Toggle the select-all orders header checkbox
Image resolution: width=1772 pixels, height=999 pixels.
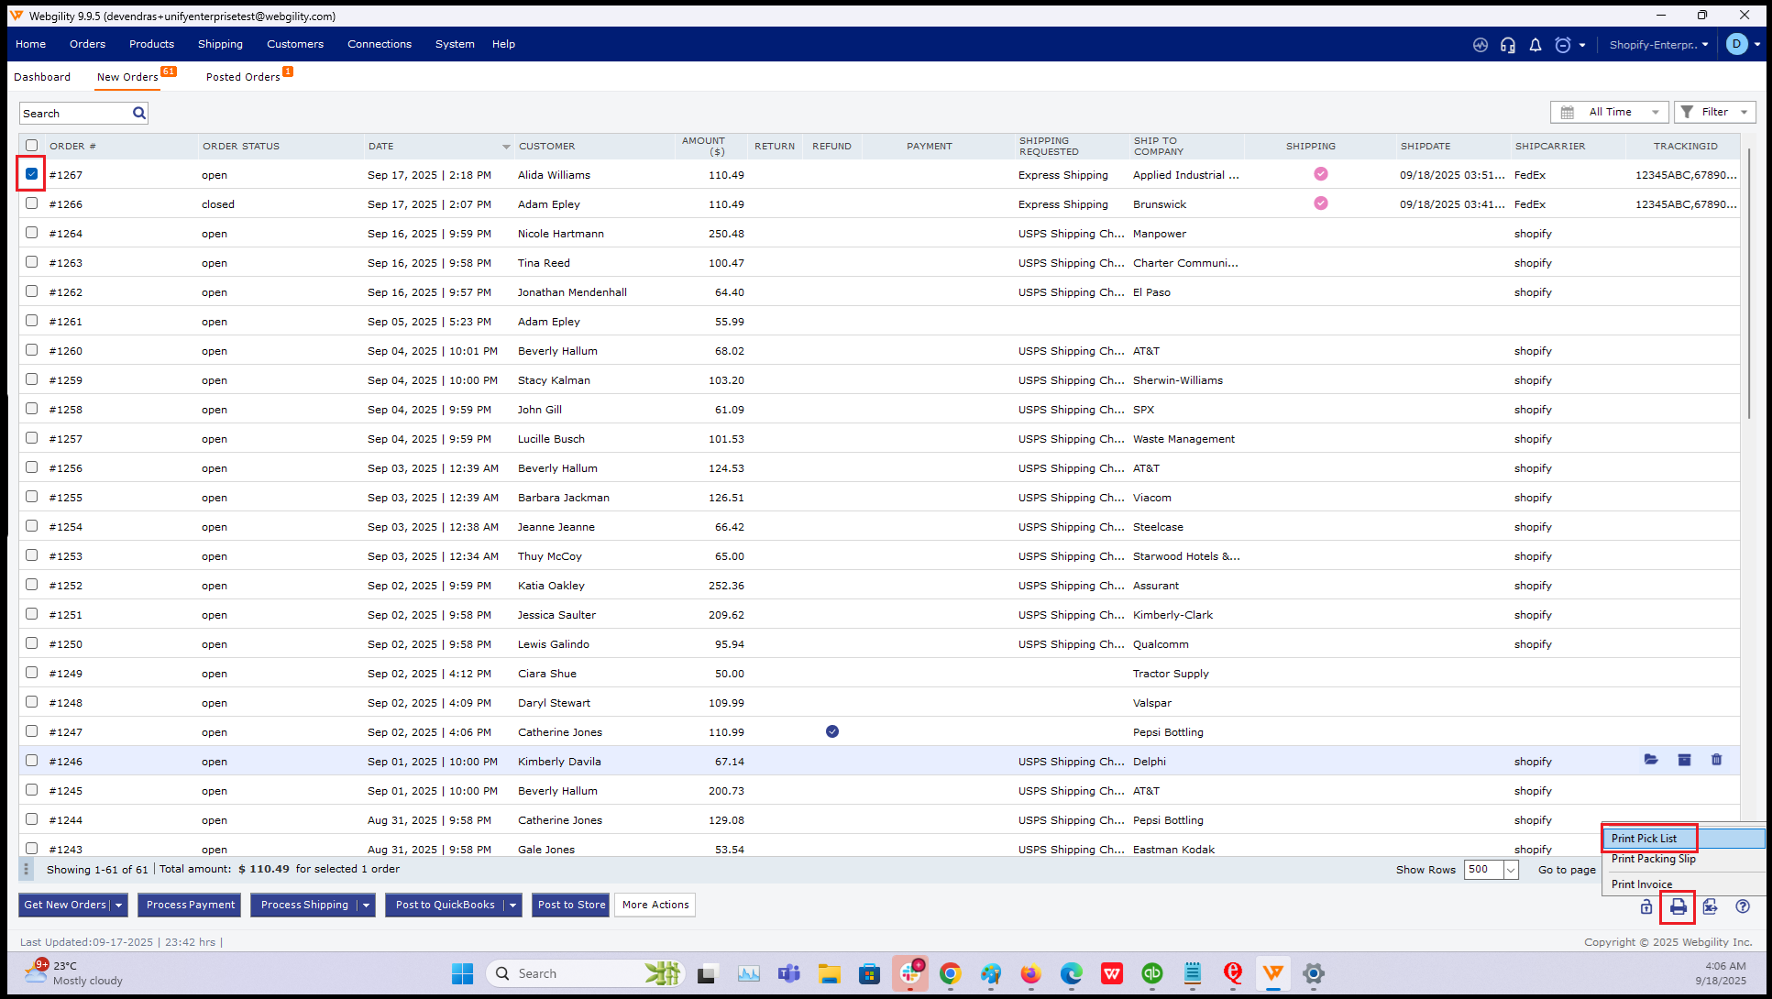(x=31, y=146)
